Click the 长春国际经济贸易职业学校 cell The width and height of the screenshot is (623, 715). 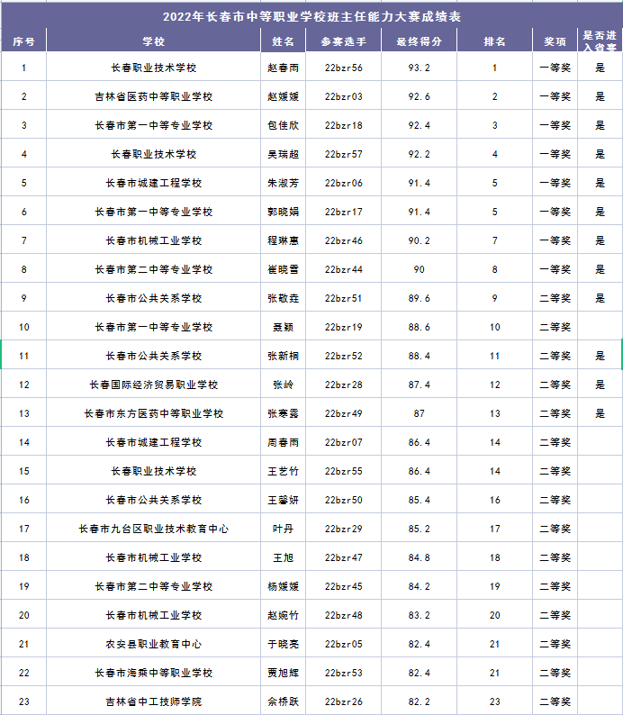point(153,385)
